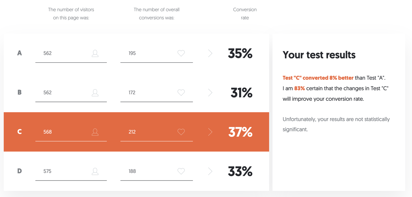This screenshot has width=412, height=197.
Task: Click the heart icon in highlighted row C
Action: coord(181,132)
